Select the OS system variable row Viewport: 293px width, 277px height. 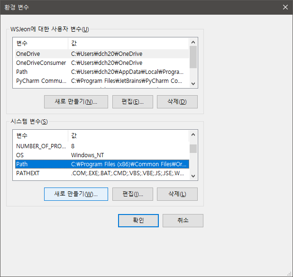point(102,155)
